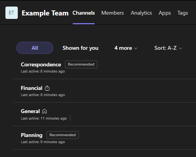The width and height of the screenshot is (196, 157).
Task: Click the Channels tab
Action: [x=84, y=13]
